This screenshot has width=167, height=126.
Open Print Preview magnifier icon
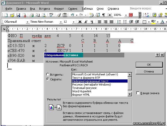(x=44, y=15)
